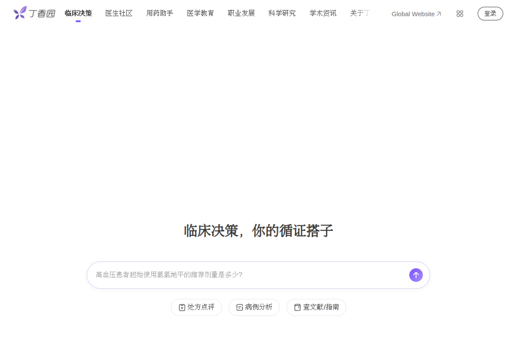The width and height of the screenshot is (510, 340).
Task: Choose the 处方点评 quick option
Action: click(196, 307)
